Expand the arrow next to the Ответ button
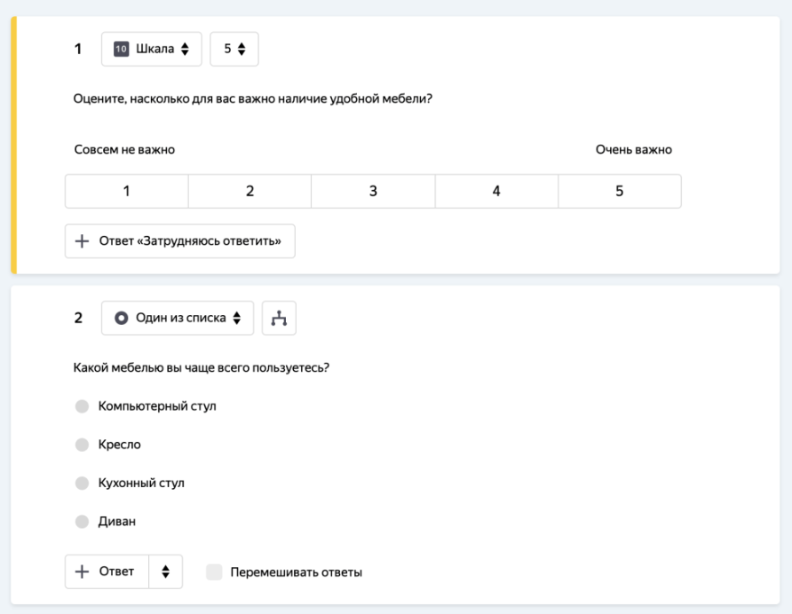792x614 pixels. tap(166, 571)
